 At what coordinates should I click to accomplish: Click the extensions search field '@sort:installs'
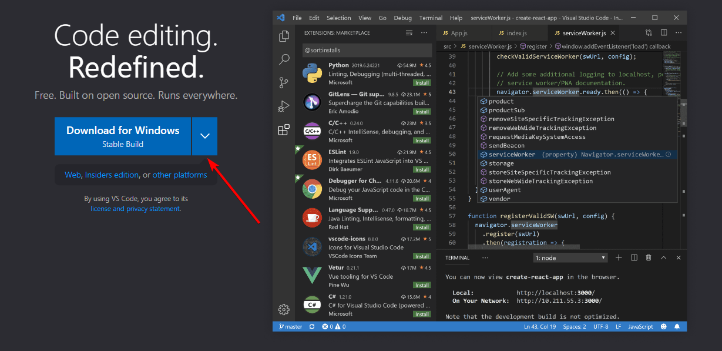point(367,51)
